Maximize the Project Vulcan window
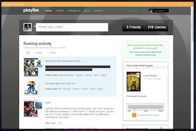Screen dimensions: 196x131 click(185, 4)
